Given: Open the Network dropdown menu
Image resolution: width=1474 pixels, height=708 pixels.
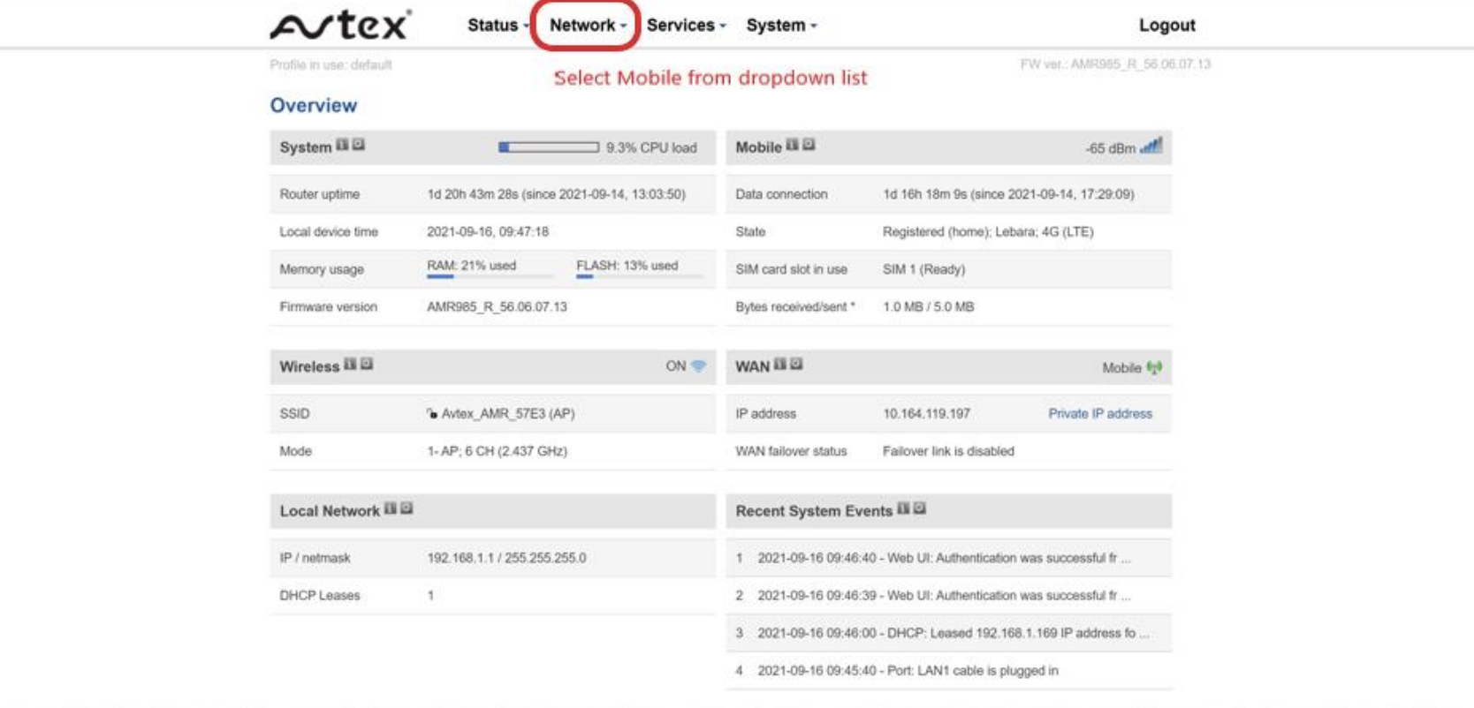Looking at the screenshot, I should click(x=588, y=26).
